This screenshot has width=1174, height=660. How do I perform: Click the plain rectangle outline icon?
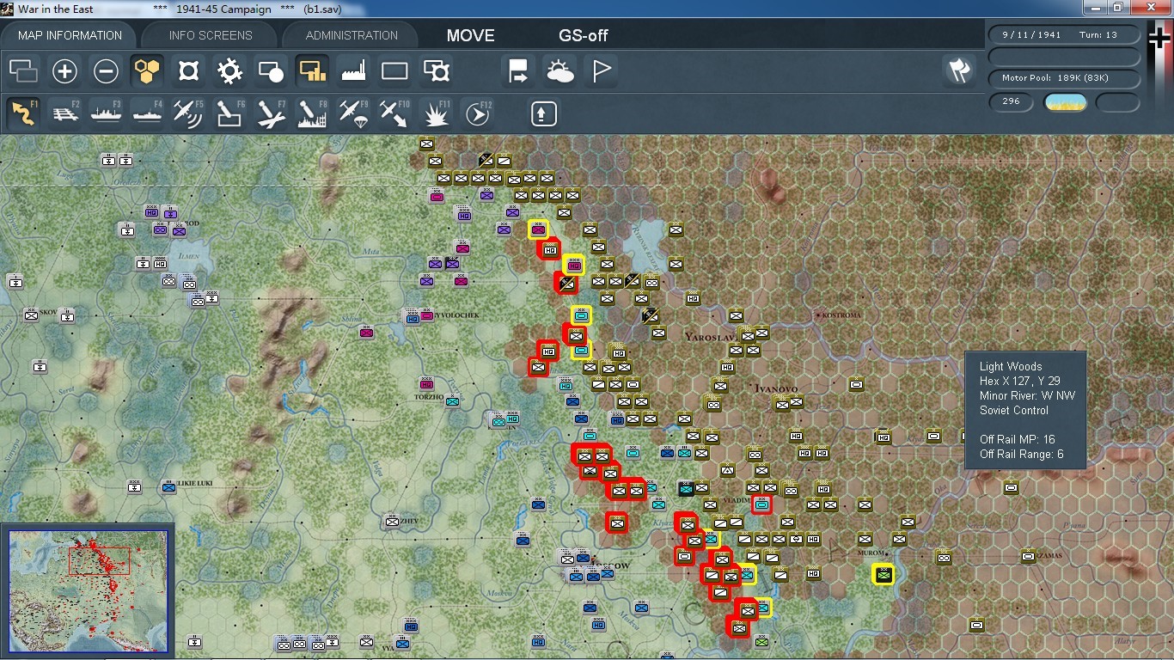coord(394,71)
